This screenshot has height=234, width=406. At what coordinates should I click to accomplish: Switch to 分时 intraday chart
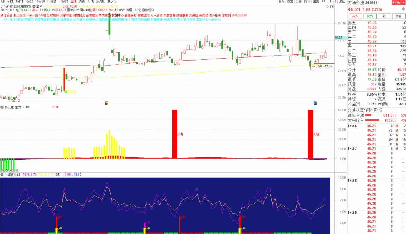[10, 1]
